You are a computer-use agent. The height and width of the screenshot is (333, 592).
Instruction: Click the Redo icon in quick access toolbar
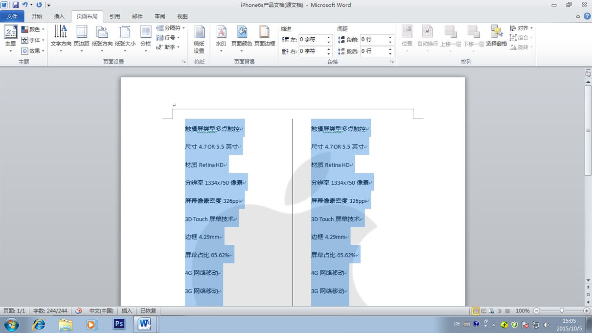[39, 5]
